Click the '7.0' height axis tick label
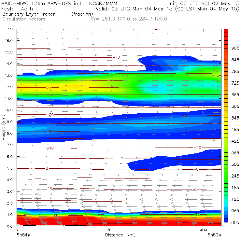241x241 pixels. 10,145
